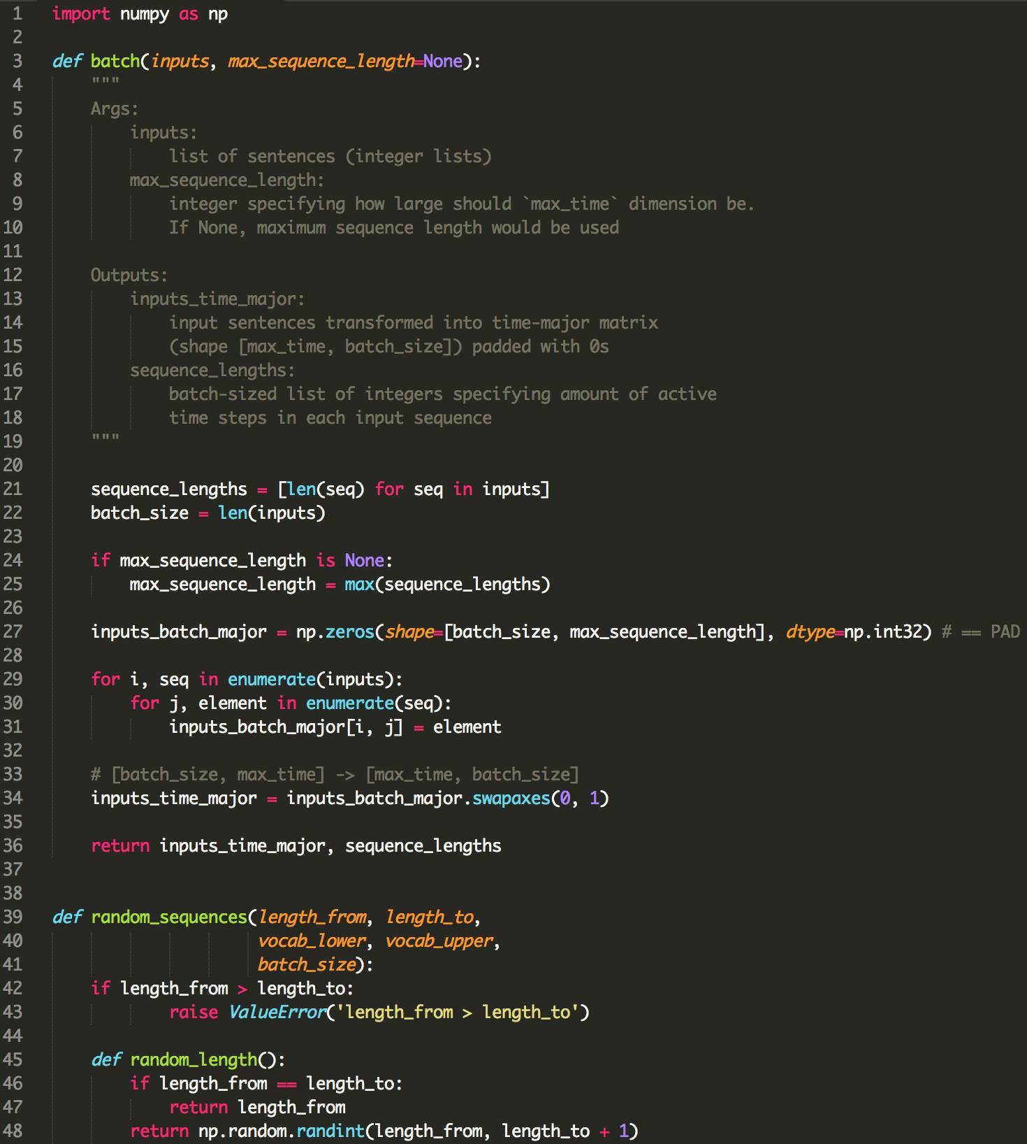Click 'return length_from' on line 47
Viewport: 1027px width, 1144px height.
point(257,1107)
